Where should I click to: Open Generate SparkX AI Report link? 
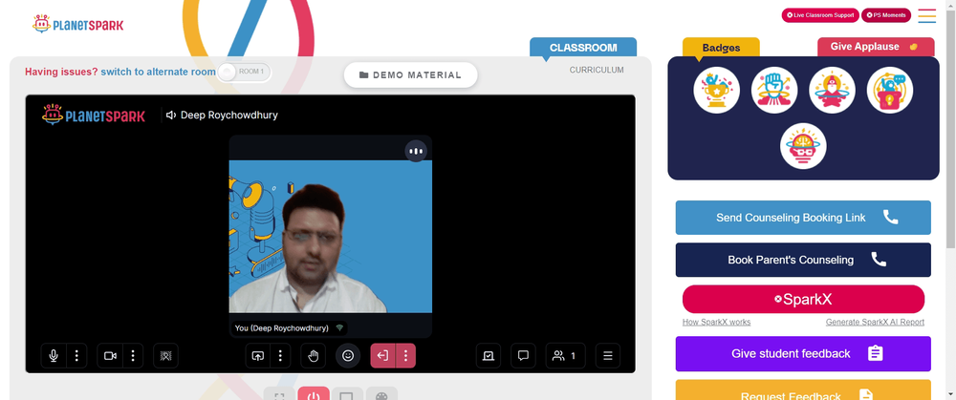click(x=875, y=322)
